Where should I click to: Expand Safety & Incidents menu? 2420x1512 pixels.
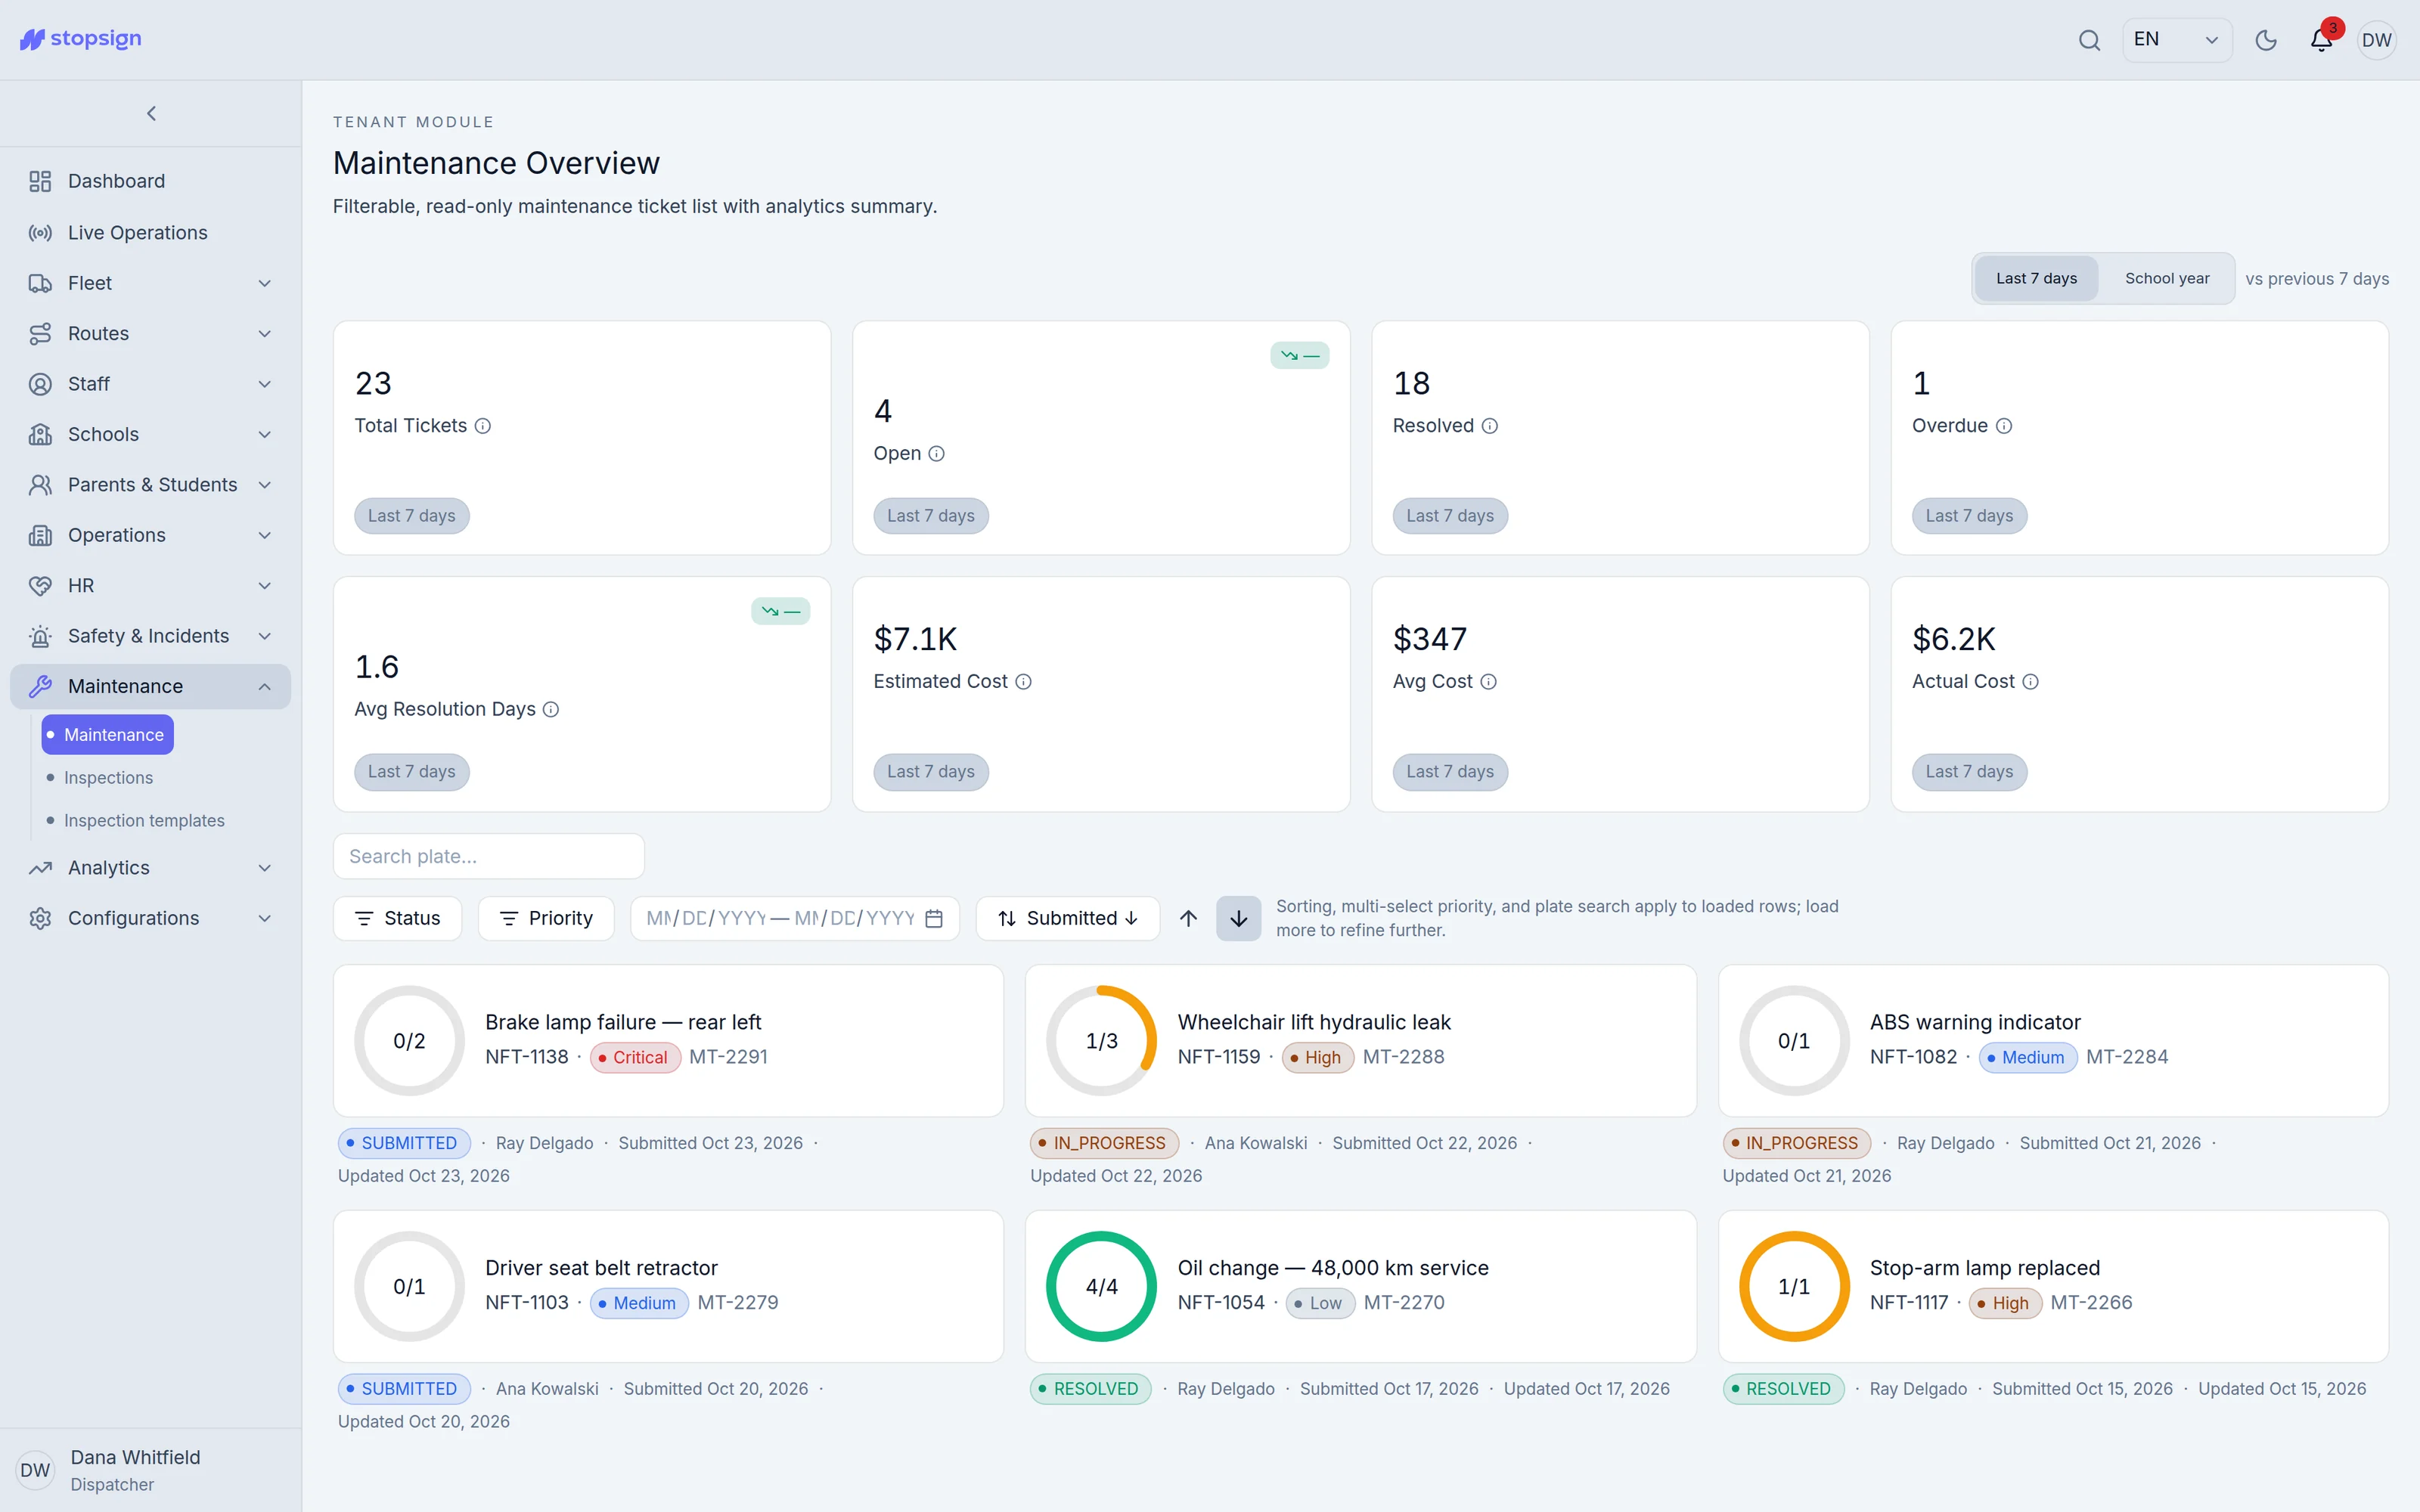(151, 636)
